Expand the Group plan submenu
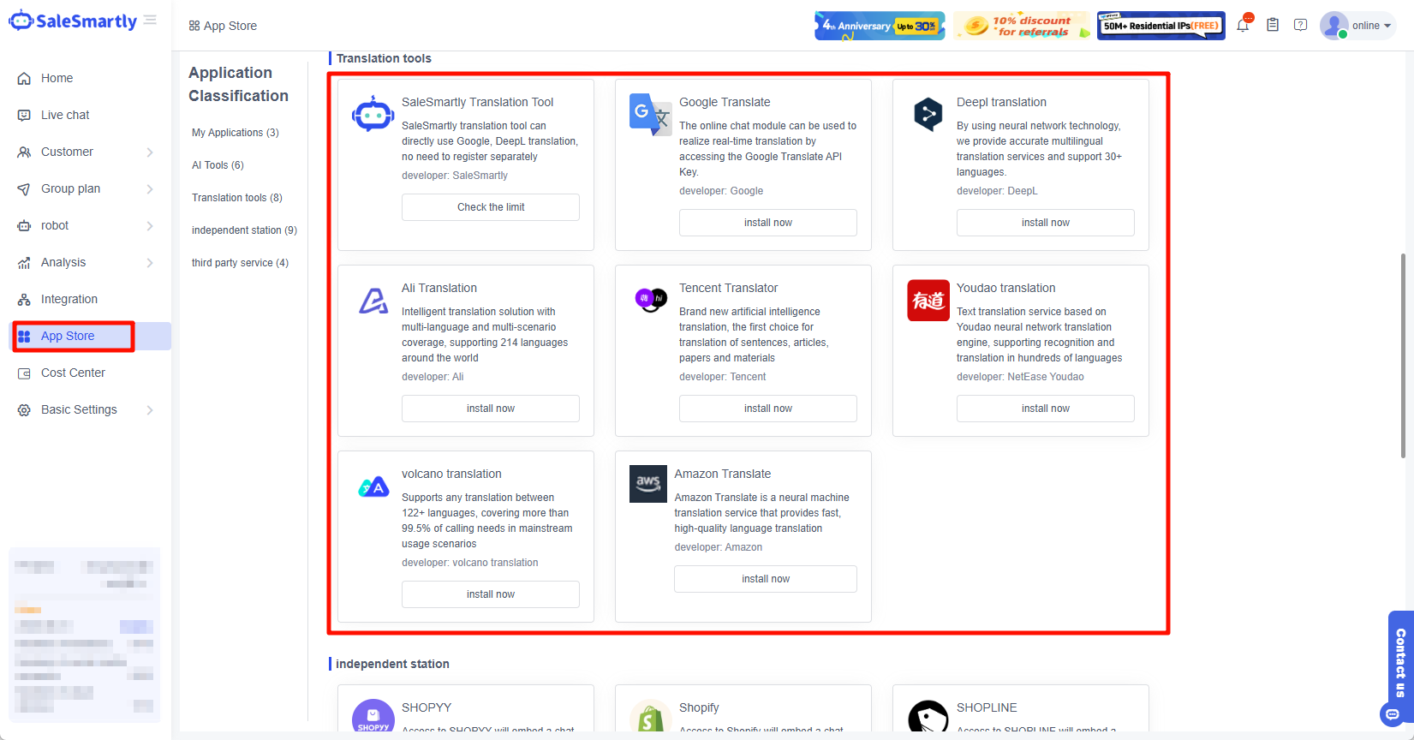 86,188
